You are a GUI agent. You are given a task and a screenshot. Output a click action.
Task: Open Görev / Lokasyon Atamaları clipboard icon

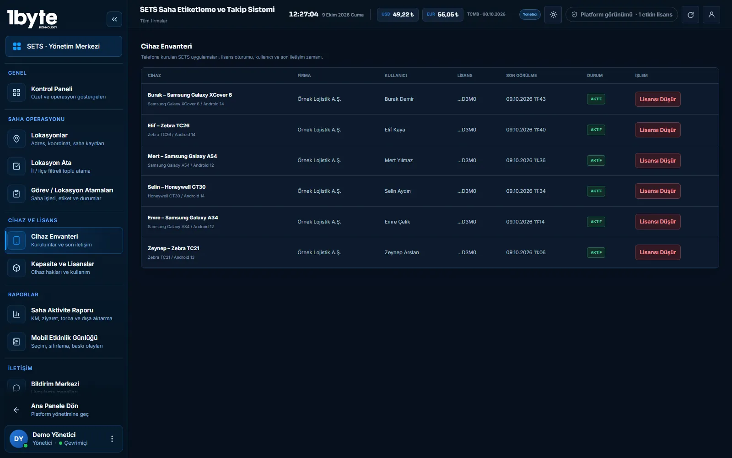(x=16, y=194)
